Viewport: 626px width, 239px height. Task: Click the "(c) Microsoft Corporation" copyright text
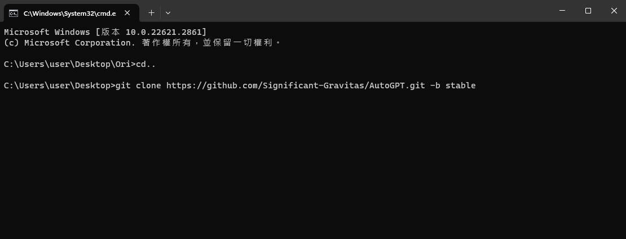coord(69,43)
